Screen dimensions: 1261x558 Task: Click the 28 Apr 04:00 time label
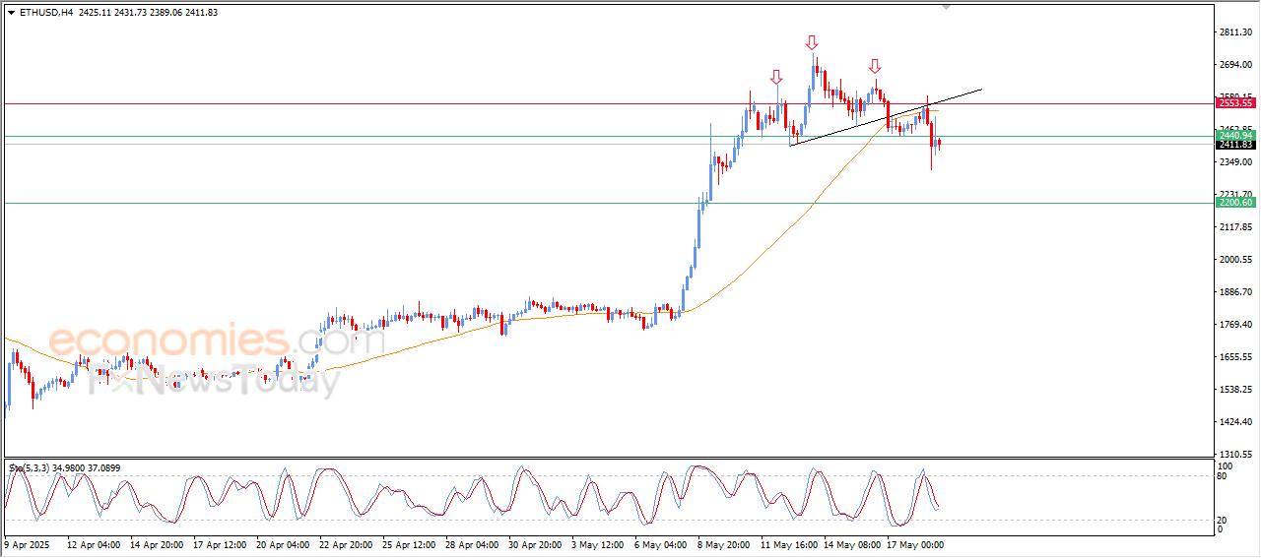[x=471, y=544]
